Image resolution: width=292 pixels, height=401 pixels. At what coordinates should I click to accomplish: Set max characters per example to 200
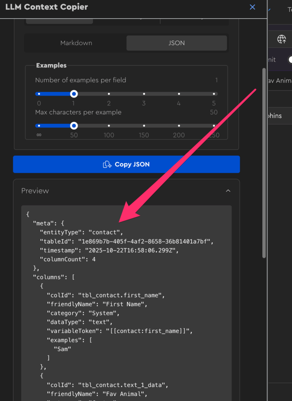point(179,126)
